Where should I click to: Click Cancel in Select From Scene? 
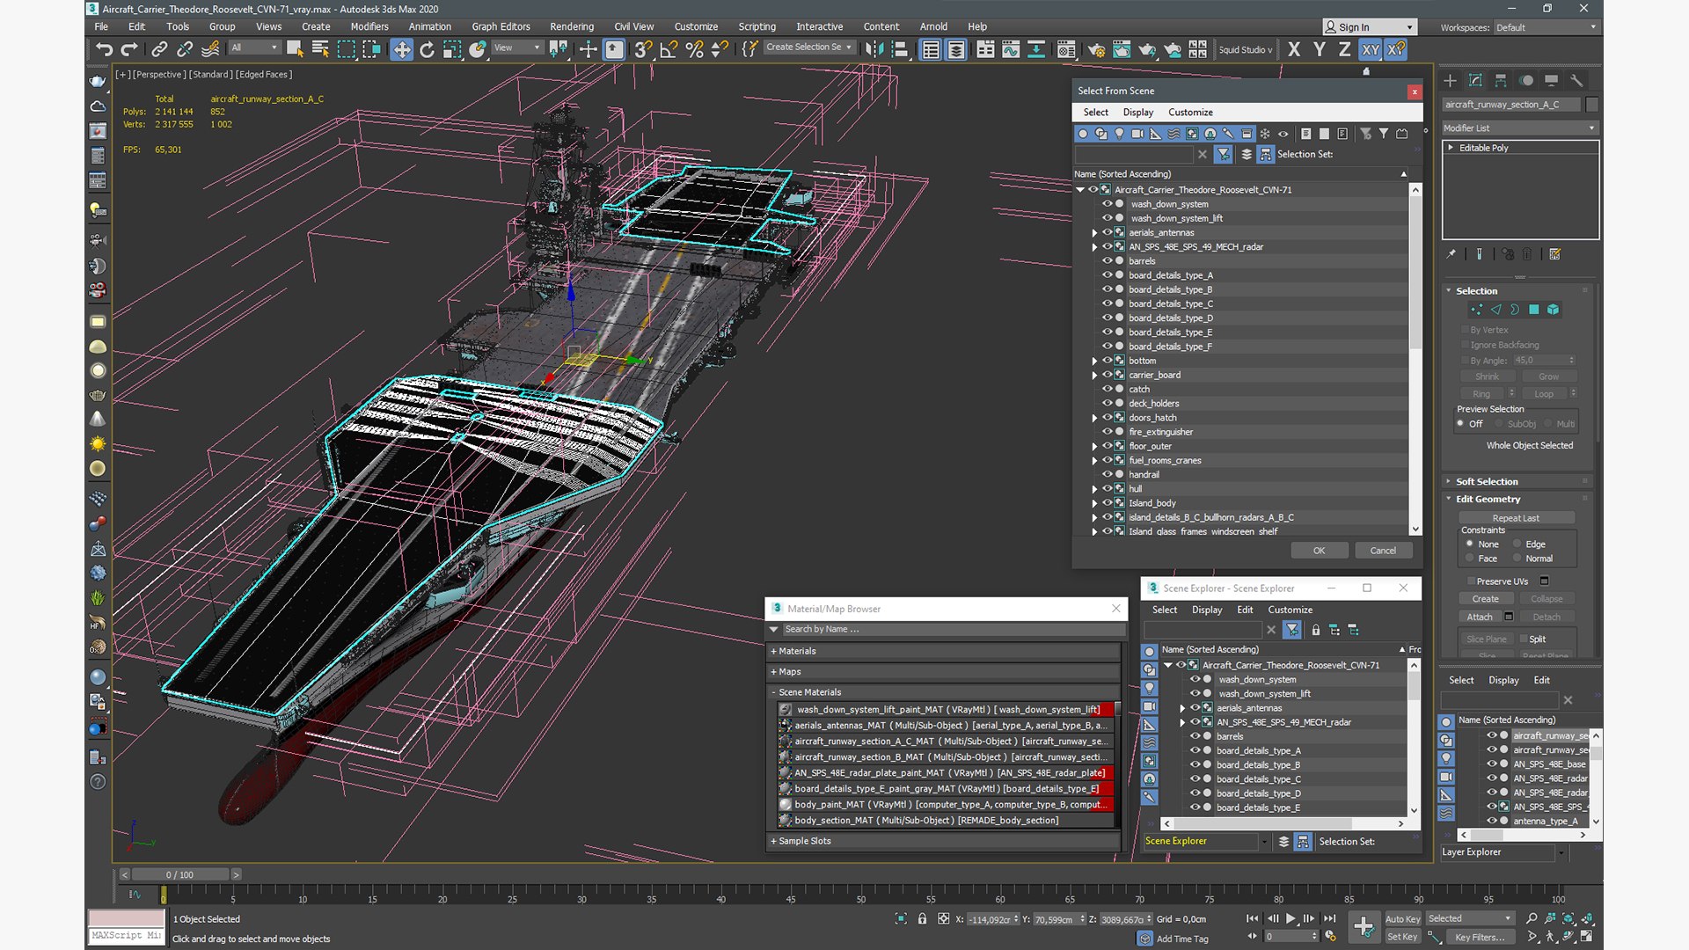(x=1383, y=551)
